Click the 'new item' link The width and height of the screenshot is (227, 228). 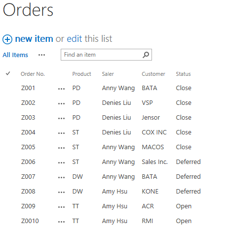(x=34, y=39)
